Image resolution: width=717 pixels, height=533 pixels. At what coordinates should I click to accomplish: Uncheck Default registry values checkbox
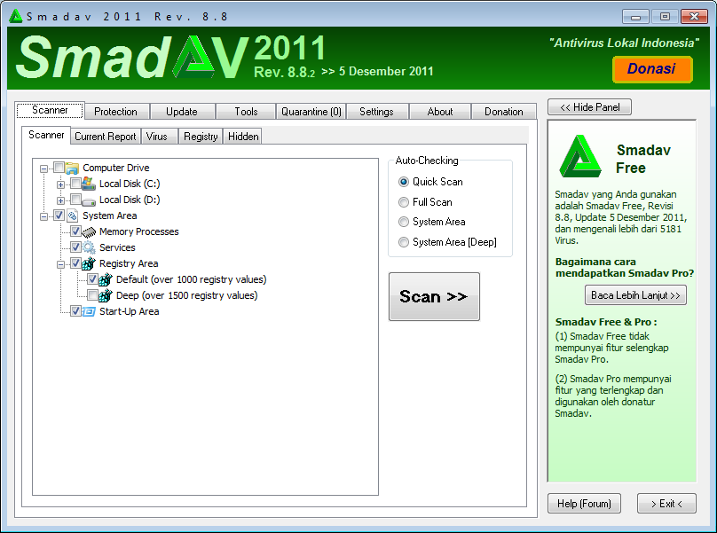pyautogui.click(x=92, y=278)
